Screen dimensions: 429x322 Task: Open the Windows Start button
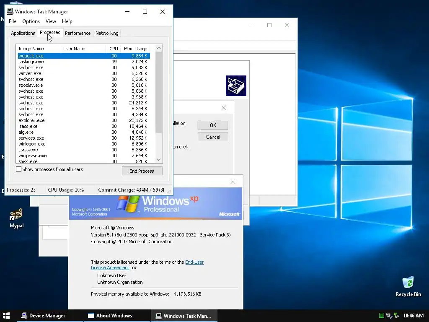tap(6, 316)
